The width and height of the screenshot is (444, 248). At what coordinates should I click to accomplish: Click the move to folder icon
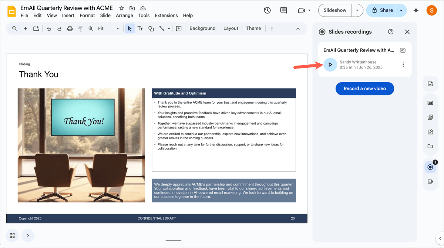point(132,8)
